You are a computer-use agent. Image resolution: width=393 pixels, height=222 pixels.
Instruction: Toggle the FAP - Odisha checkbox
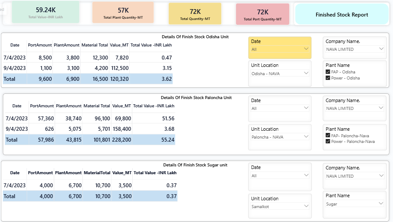328,72
